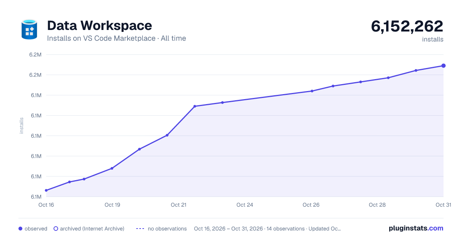Click the 'Oct 26' x-axis label
Viewport: 462px width, 242px height.
pos(311,205)
